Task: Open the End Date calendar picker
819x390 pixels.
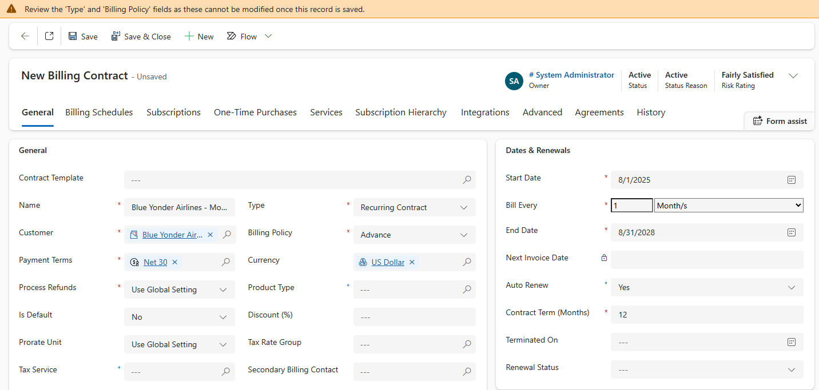Action: click(x=792, y=232)
